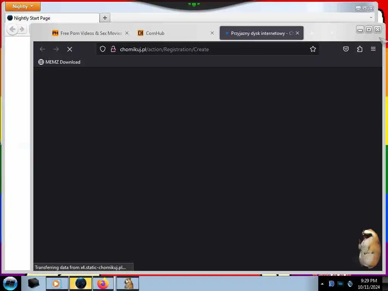Open Firefox hamburger application menu
This screenshot has width=388, height=291.
[x=373, y=49]
